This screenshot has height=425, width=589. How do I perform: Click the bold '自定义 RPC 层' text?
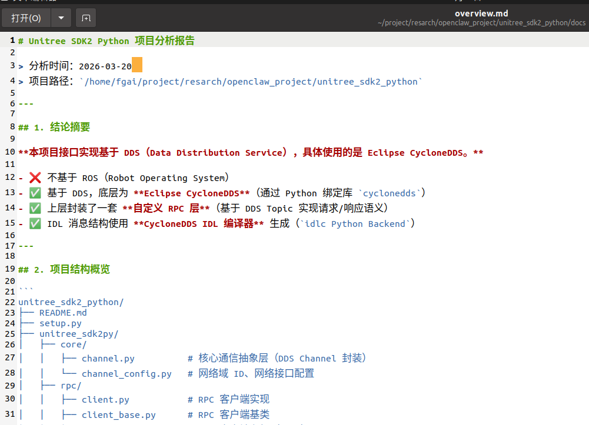[x=166, y=208]
